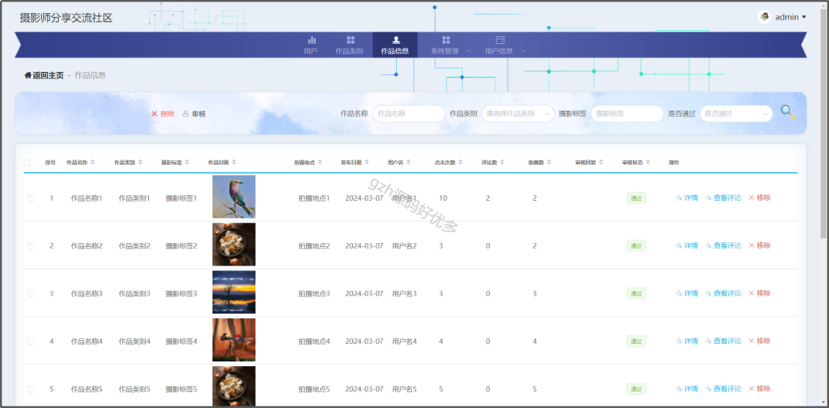Click the grid icon above 作品类别

(x=350, y=40)
